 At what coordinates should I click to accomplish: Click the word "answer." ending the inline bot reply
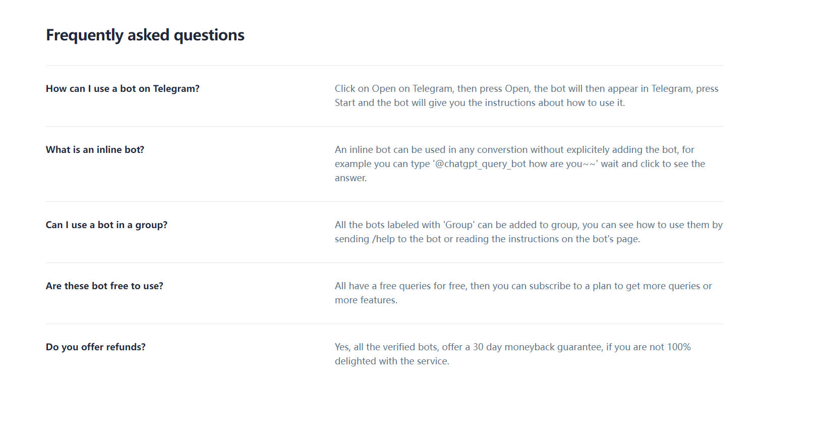(351, 178)
